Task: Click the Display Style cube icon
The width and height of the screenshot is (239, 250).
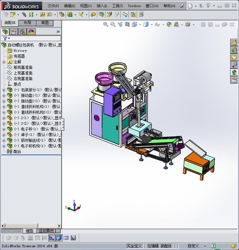Action: [x=146, y=24]
